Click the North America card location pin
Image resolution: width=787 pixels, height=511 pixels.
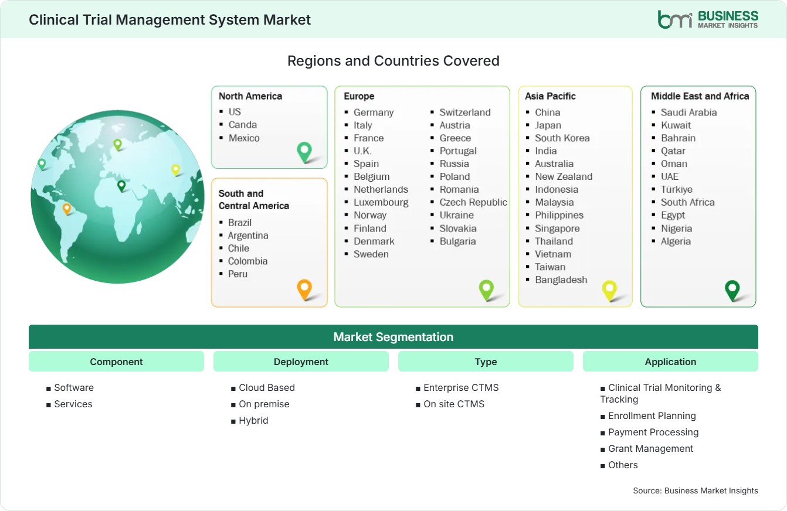(x=304, y=152)
